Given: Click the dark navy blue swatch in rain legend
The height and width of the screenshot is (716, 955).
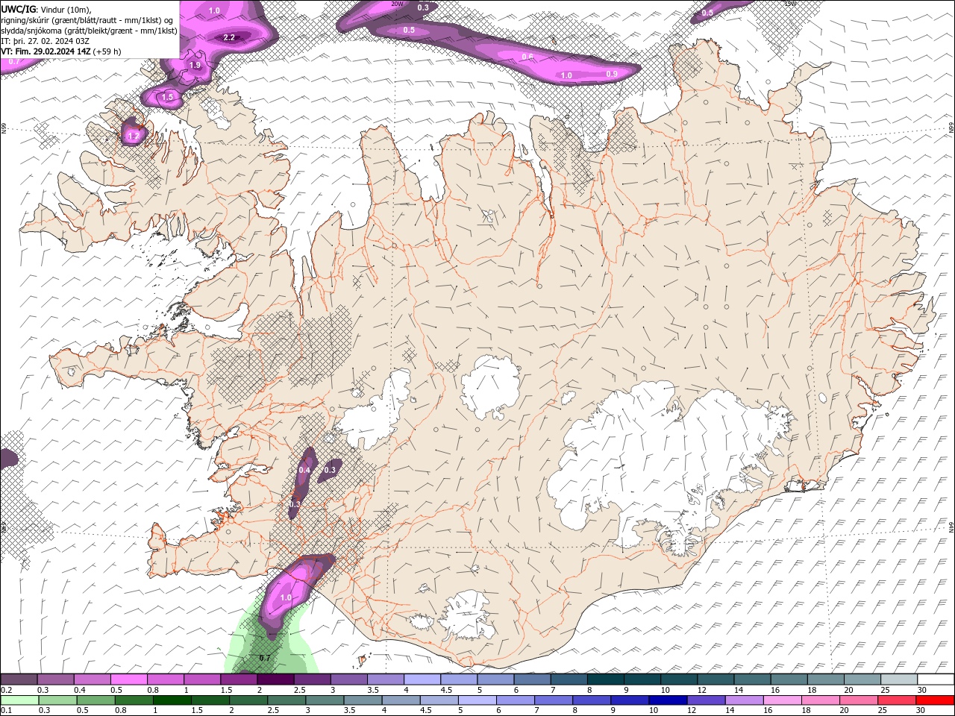Looking at the screenshot, I should 668,700.
